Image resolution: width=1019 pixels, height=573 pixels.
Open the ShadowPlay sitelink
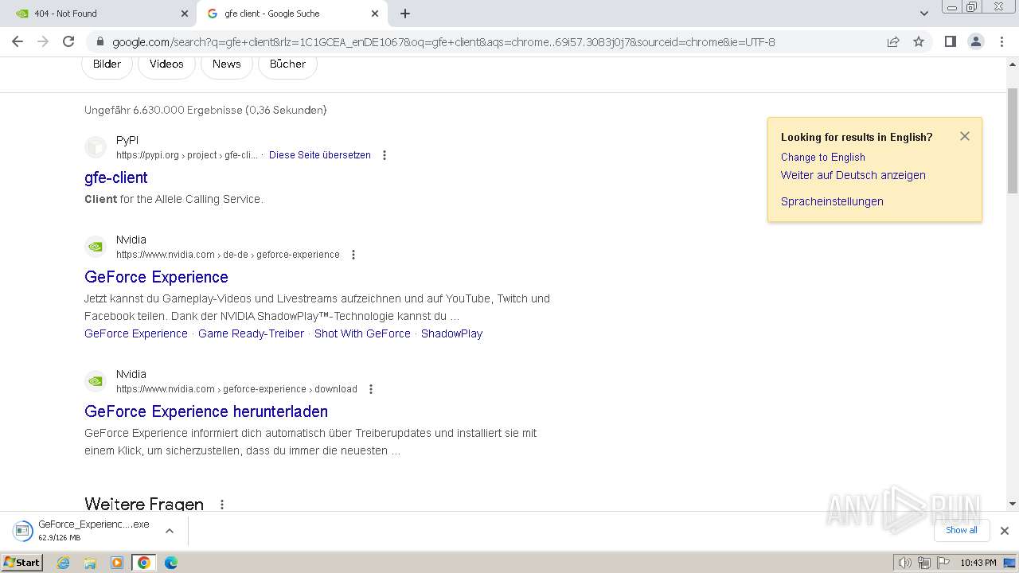(451, 333)
